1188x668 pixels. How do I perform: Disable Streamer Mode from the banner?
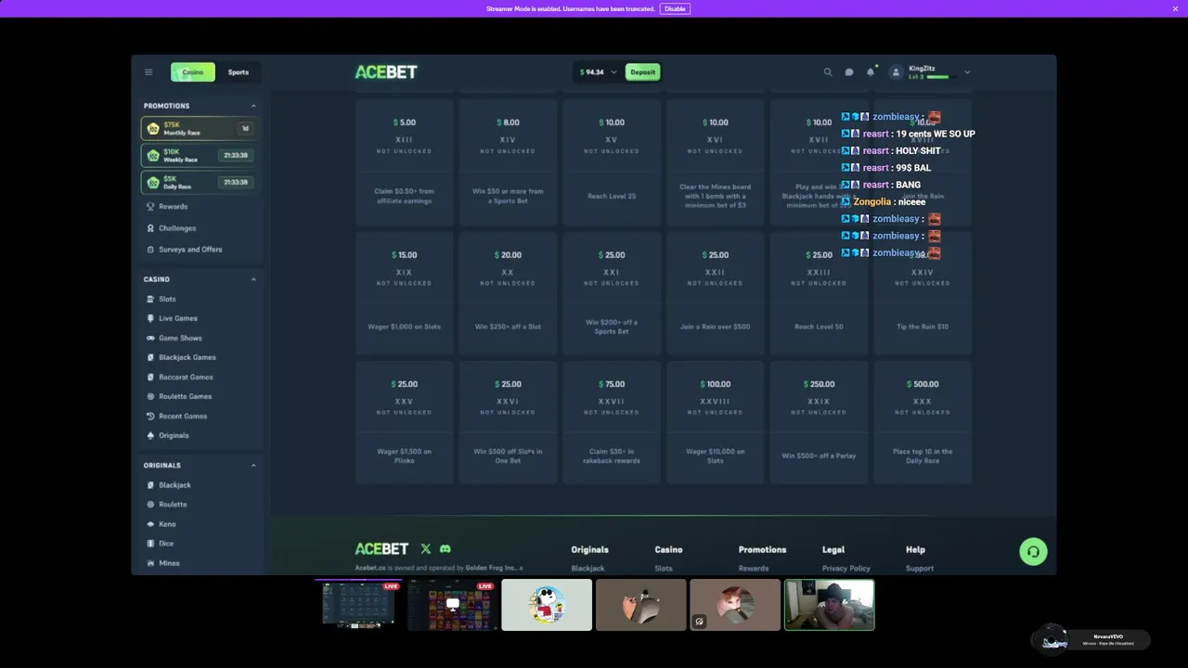pos(675,8)
